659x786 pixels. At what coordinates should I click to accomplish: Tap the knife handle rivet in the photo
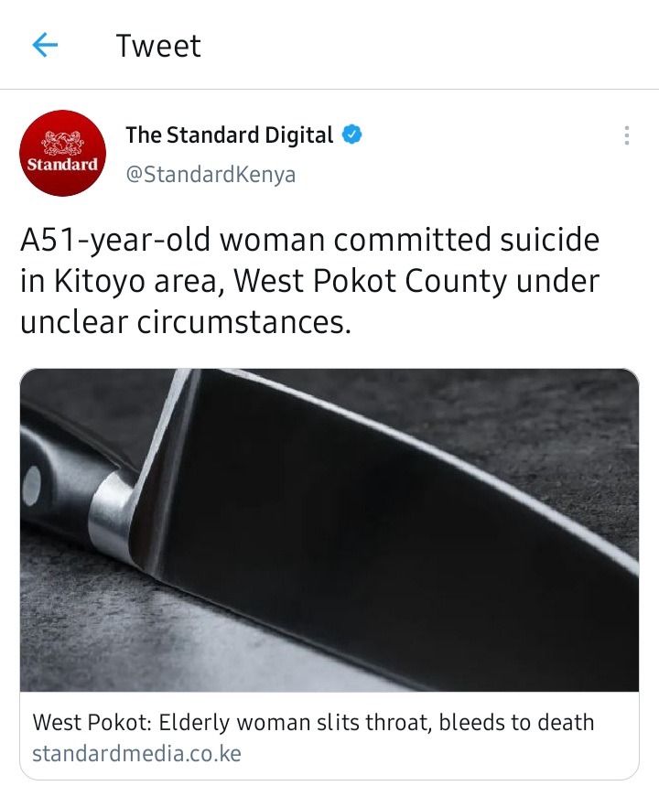(x=31, y=485)
